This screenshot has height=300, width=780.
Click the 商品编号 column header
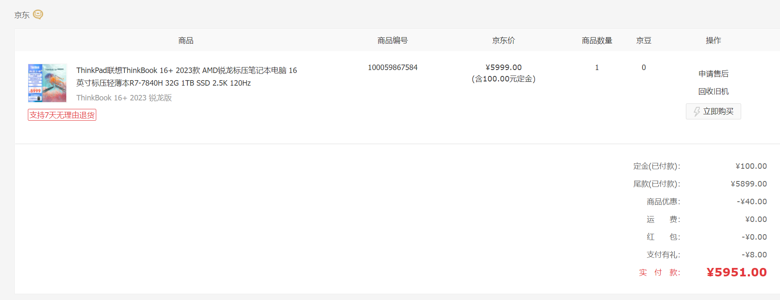click(x=393, y=41)
